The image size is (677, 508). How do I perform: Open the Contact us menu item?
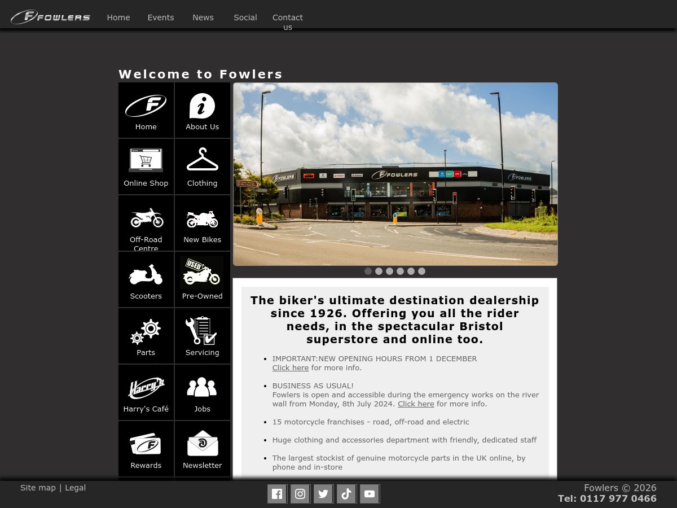tap(288, 22)
